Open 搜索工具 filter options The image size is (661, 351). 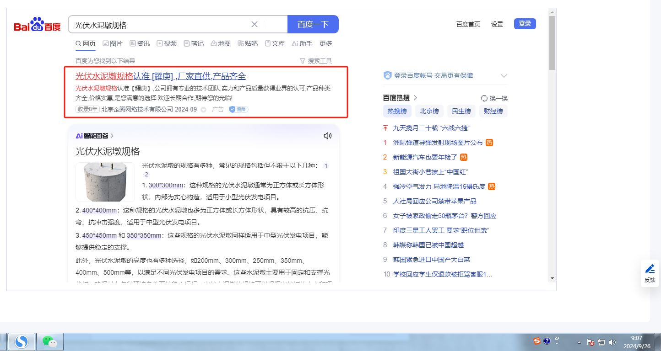(x=315, y=61)
